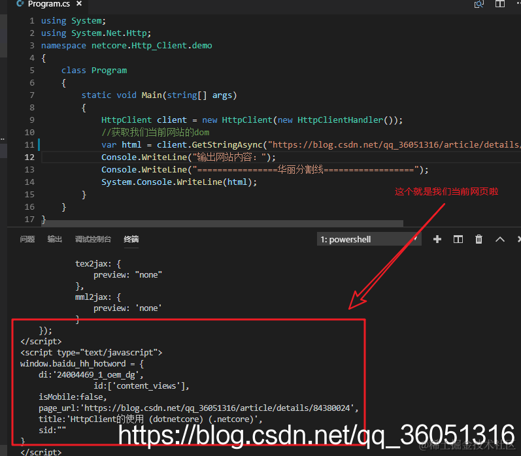521x456 pixels.
Task: Switch to 调试控制台 debug console tab
Action: pyautogui.click(x=93, y=239)
